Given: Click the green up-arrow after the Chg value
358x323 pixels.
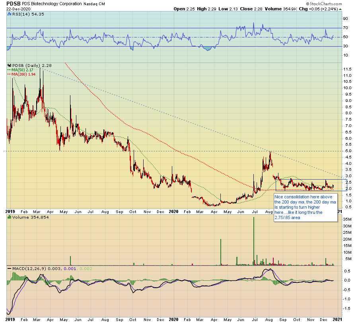Looking at the screenshot, I should tap(340, 9).
